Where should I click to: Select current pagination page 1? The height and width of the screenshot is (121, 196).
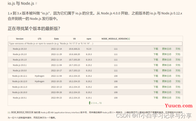coord(90,103)
